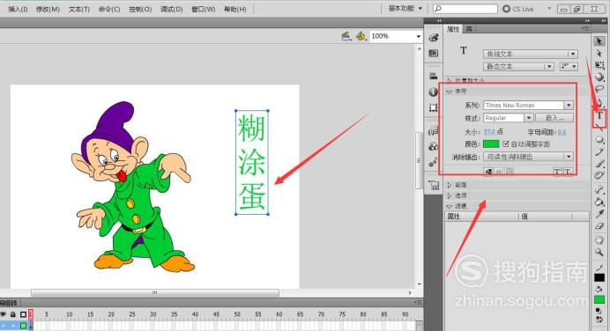This screenshot has height=331, width=610.
Task: Toggle the auto kern checkbox
Action: pos(506,143)
